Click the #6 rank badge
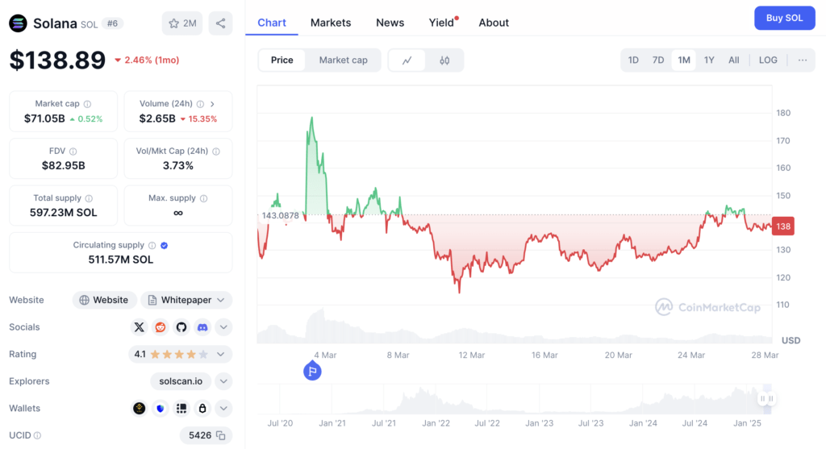826x449 pixels. point(112,23)
